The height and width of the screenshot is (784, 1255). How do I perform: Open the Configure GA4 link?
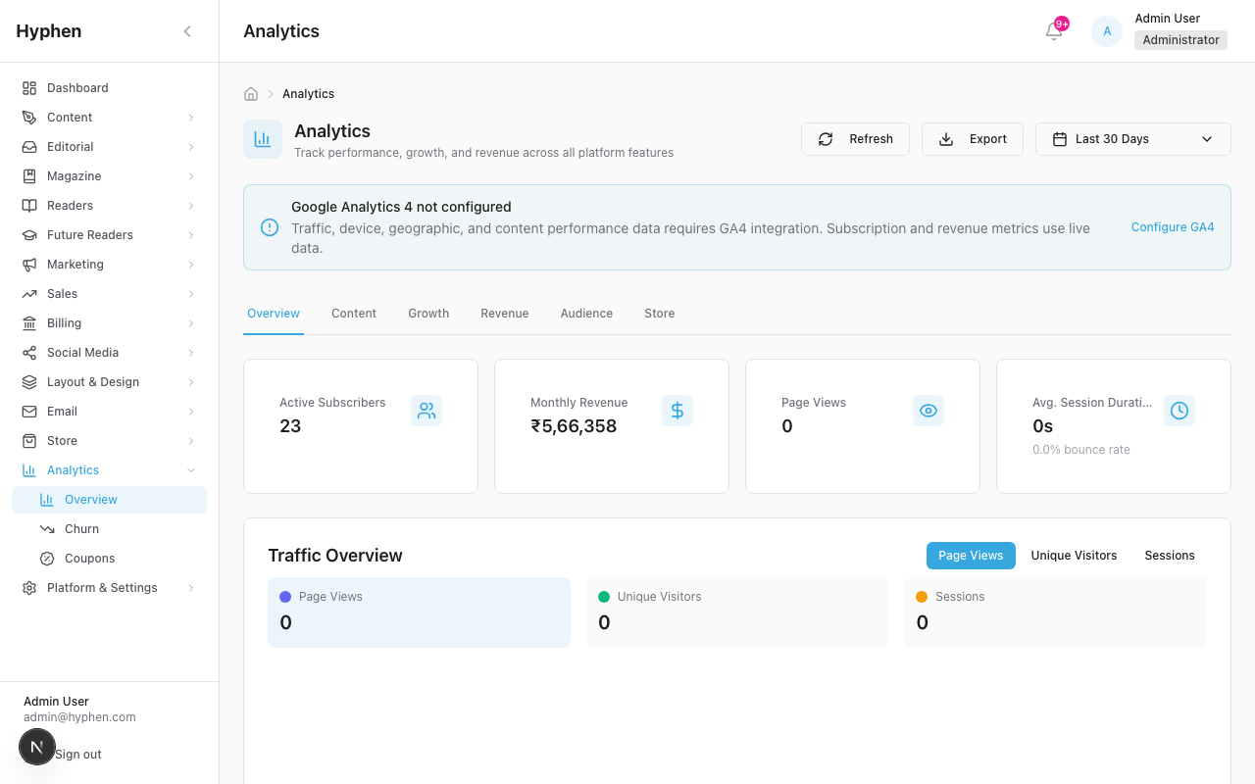point(1173,227)
